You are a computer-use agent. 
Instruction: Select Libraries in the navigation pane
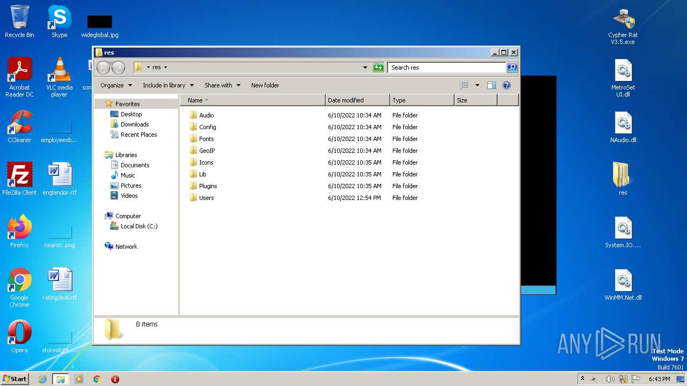pyautogui.click(x=126, y=155)
